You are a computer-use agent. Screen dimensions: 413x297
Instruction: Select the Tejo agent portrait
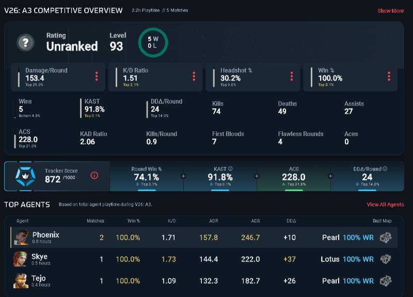coord(21,280)
